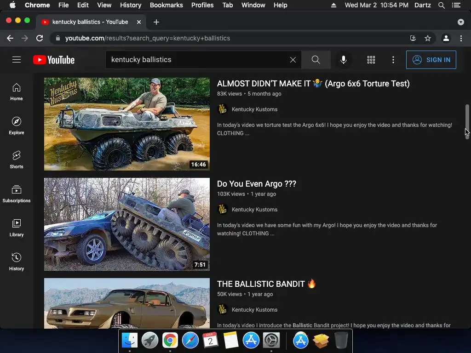Open the Kentucky Kustoms avatar under Argo 6x6 video
Viewport: 471px width, 353px height.
222,109
